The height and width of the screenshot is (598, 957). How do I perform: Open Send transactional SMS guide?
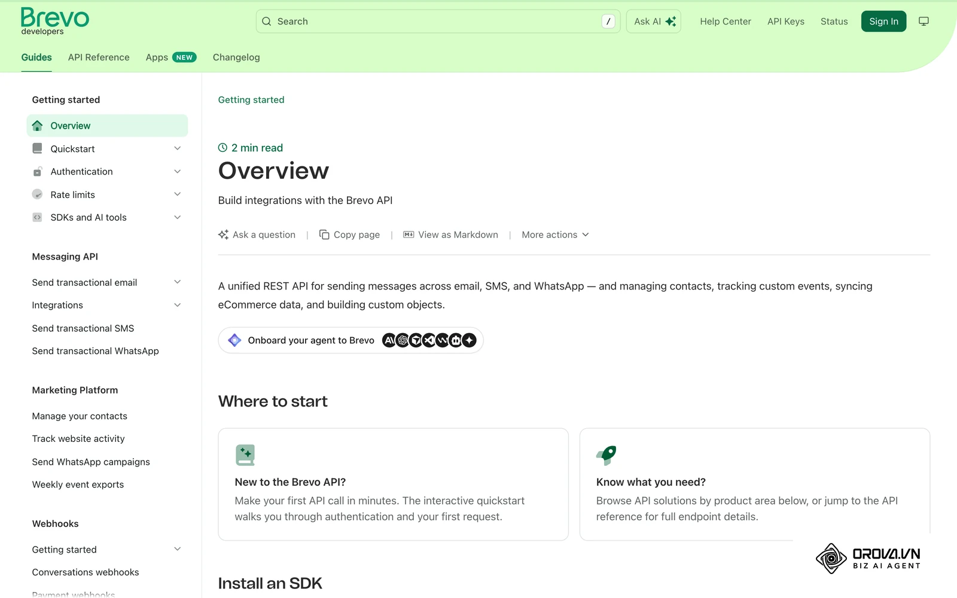[x=83, y=328]
